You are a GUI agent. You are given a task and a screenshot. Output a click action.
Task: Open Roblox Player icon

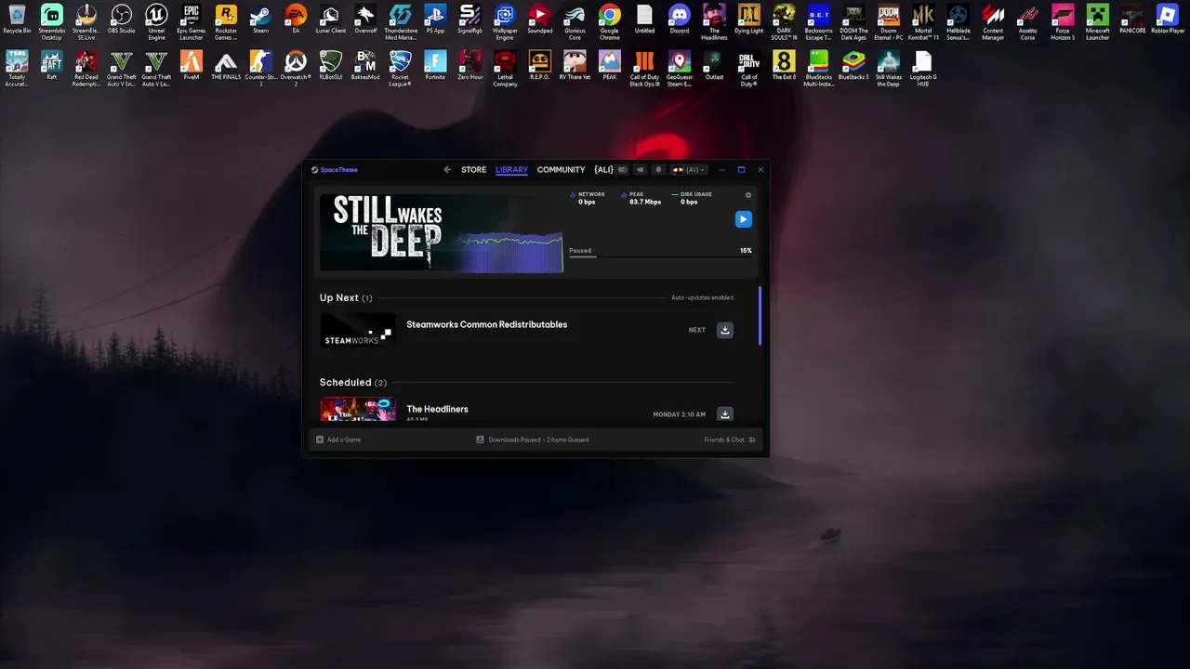click(1168, 20)
